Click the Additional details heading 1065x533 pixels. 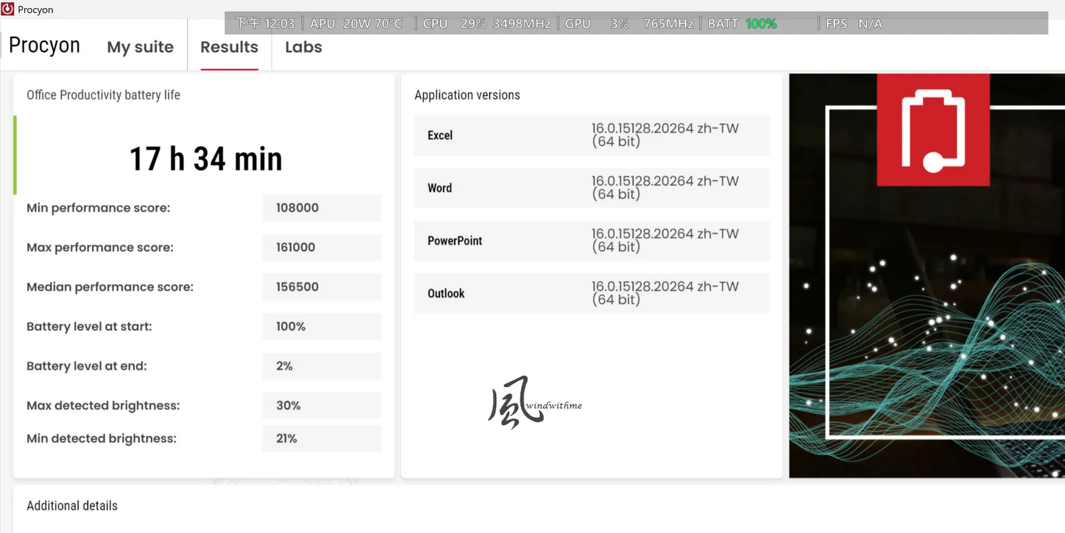tap(72, 506)
